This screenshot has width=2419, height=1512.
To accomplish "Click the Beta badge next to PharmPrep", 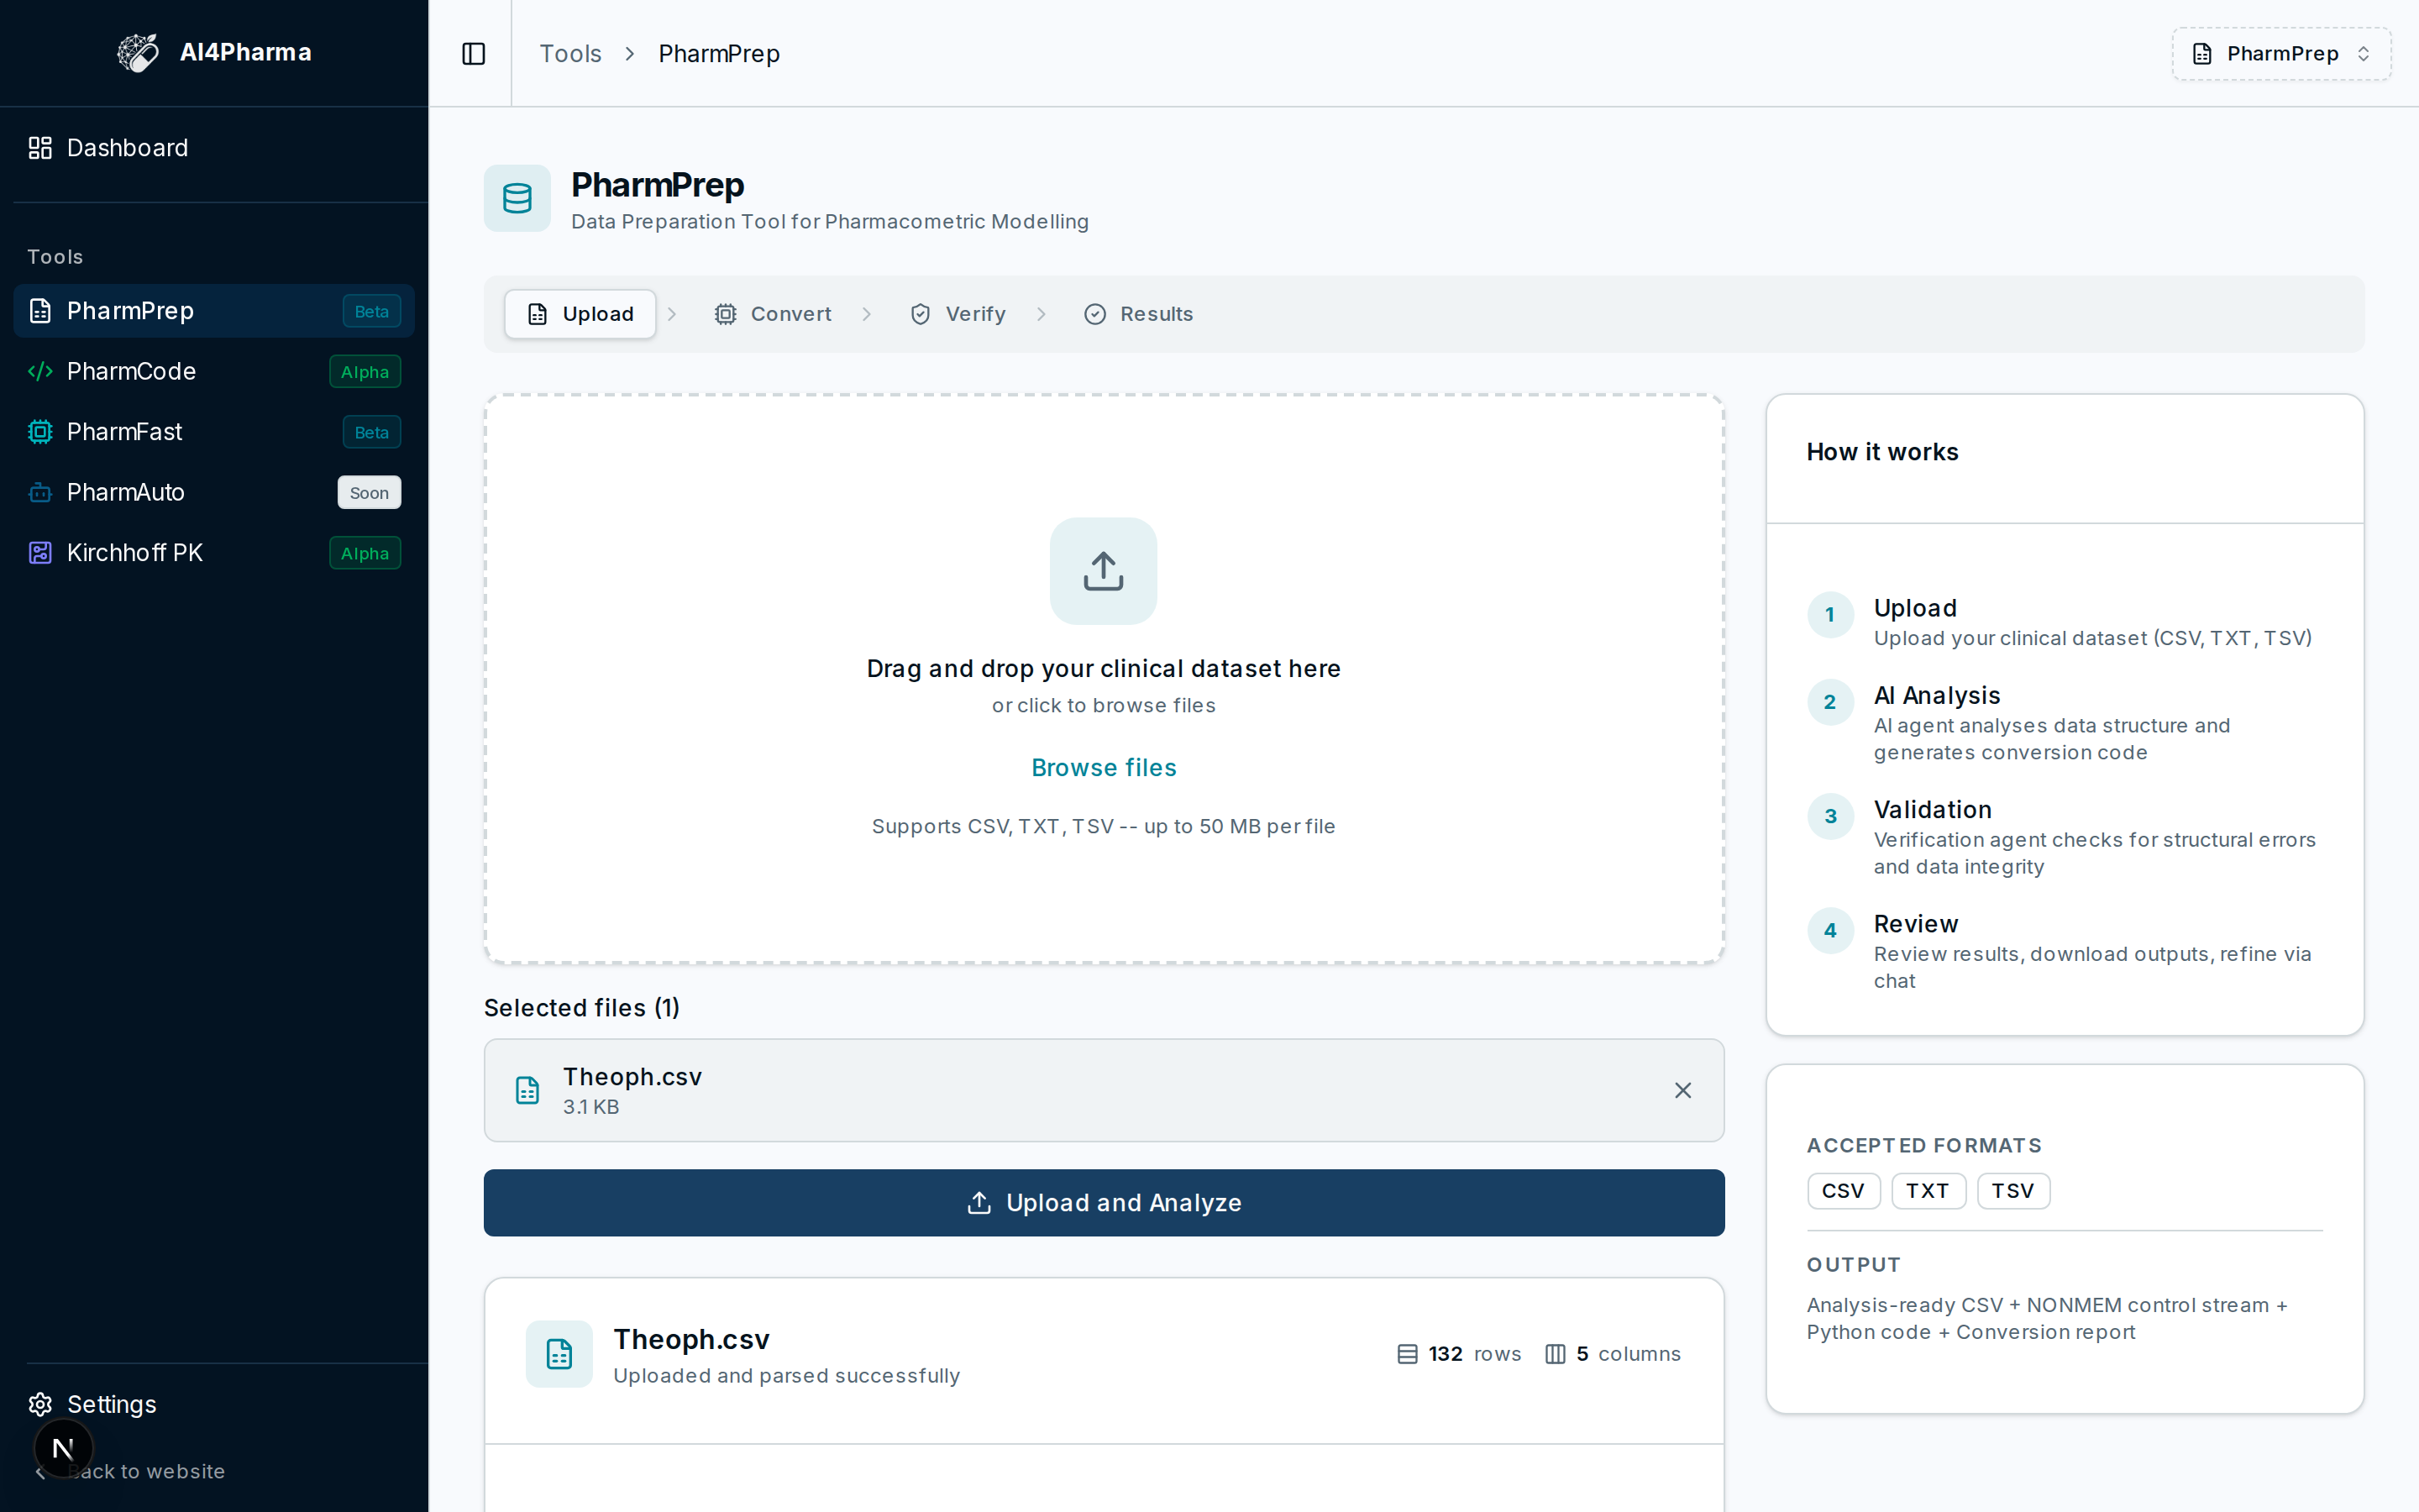I will point(371,311).
